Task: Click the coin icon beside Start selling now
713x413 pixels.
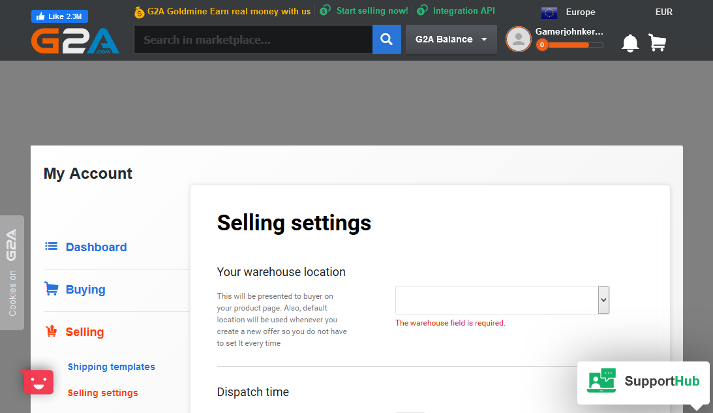Action: (x=325, y=10)
